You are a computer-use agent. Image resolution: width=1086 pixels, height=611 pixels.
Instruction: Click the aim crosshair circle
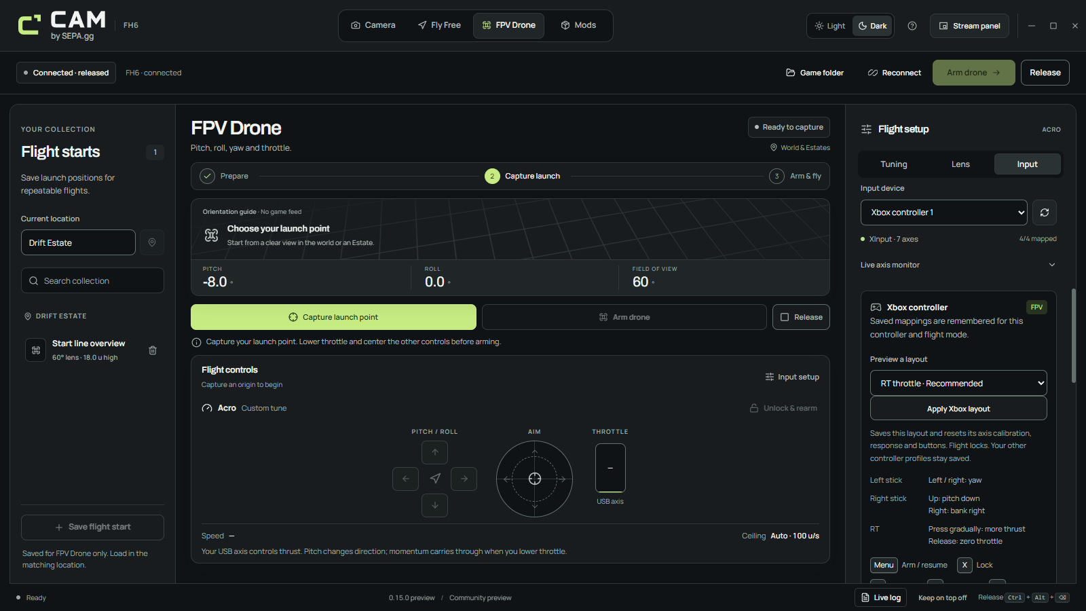(535, 479)
